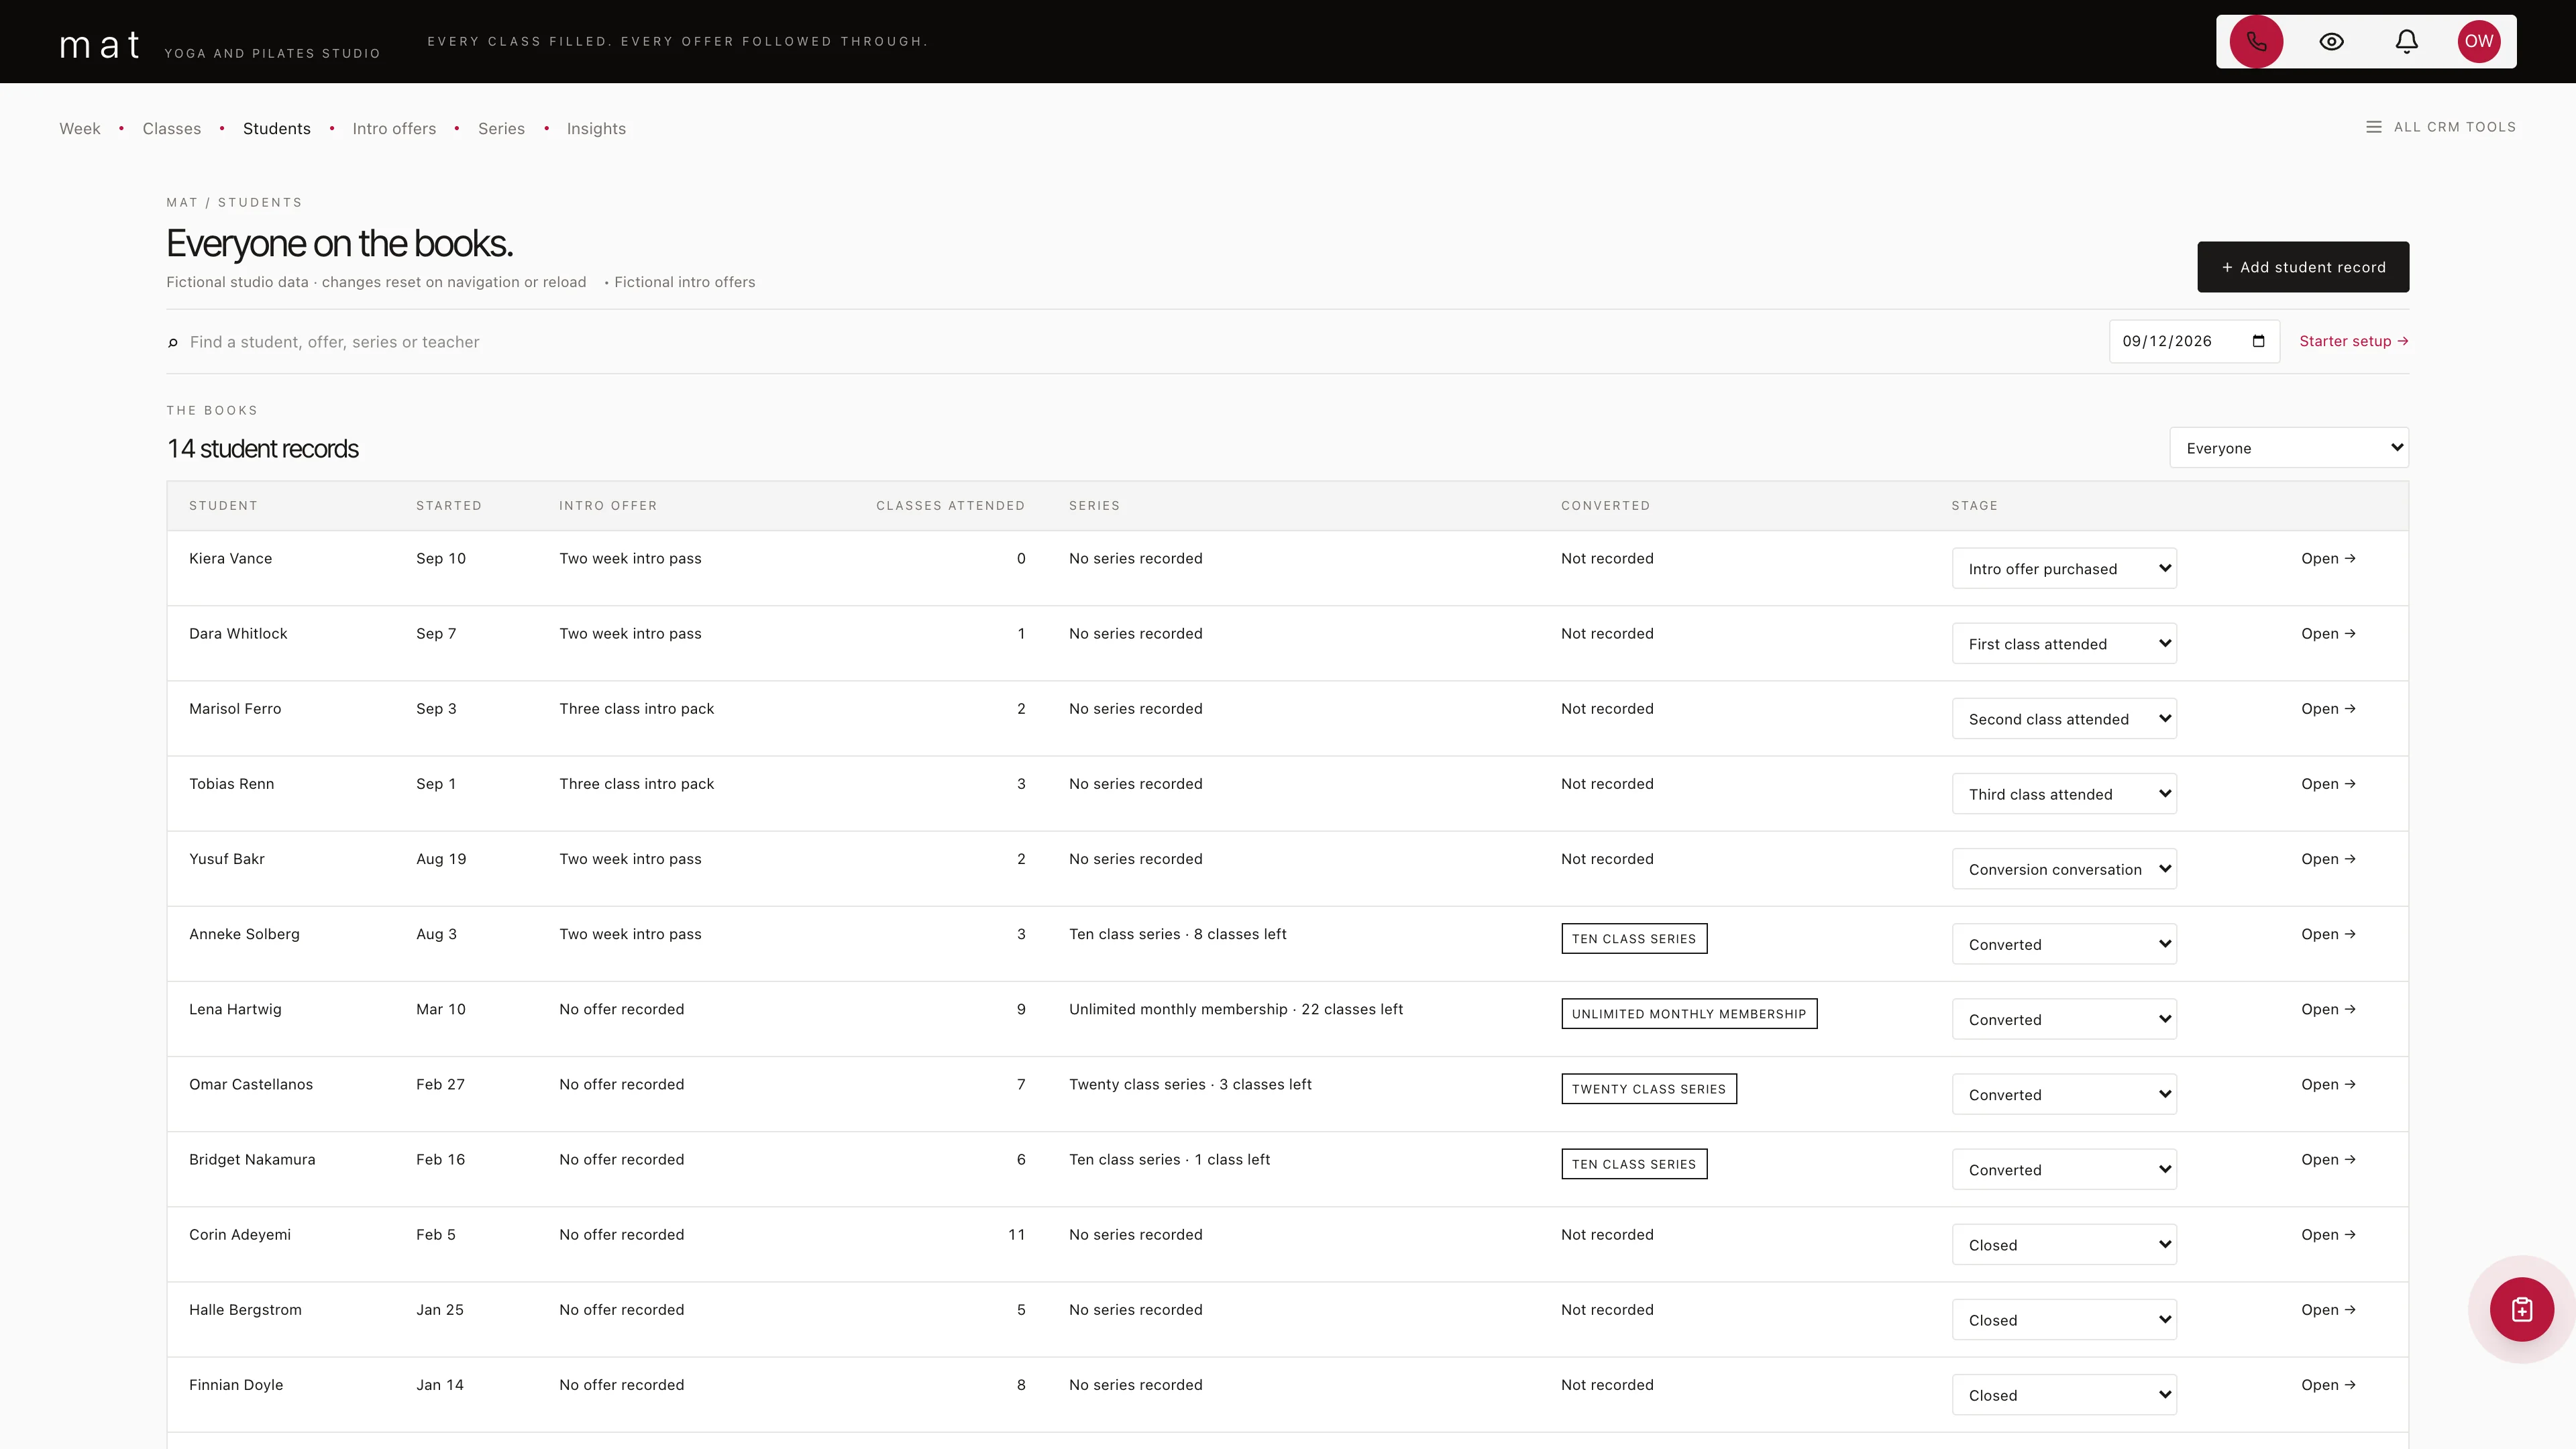2576x1449 pixels.
Task: Open the notifications bell
Action: tap(2406, 41)
